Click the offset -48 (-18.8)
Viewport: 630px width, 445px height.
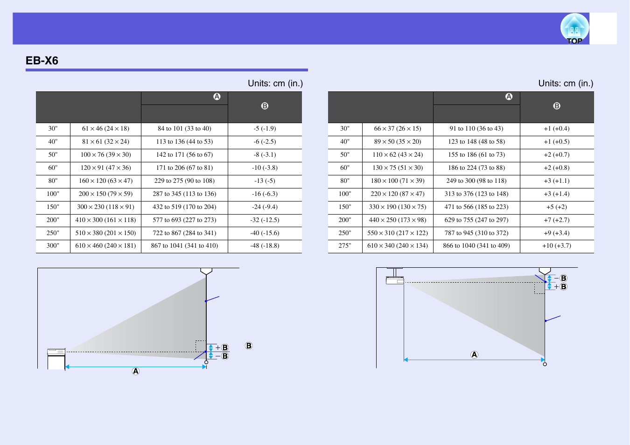point(265,246)
